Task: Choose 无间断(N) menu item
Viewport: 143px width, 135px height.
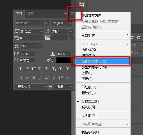Action: click(x=103, y=115)
